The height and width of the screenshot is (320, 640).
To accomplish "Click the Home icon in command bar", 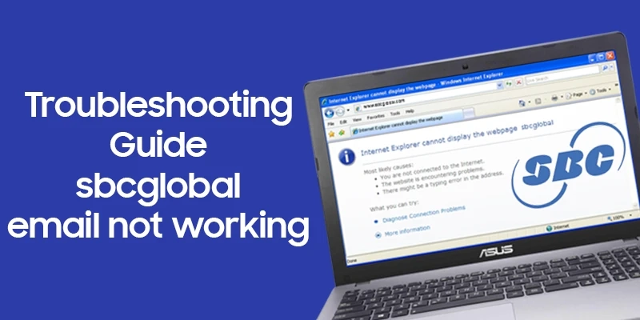I will 522,103.
